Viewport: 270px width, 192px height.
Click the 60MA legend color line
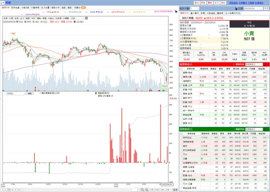coord(108,12)
